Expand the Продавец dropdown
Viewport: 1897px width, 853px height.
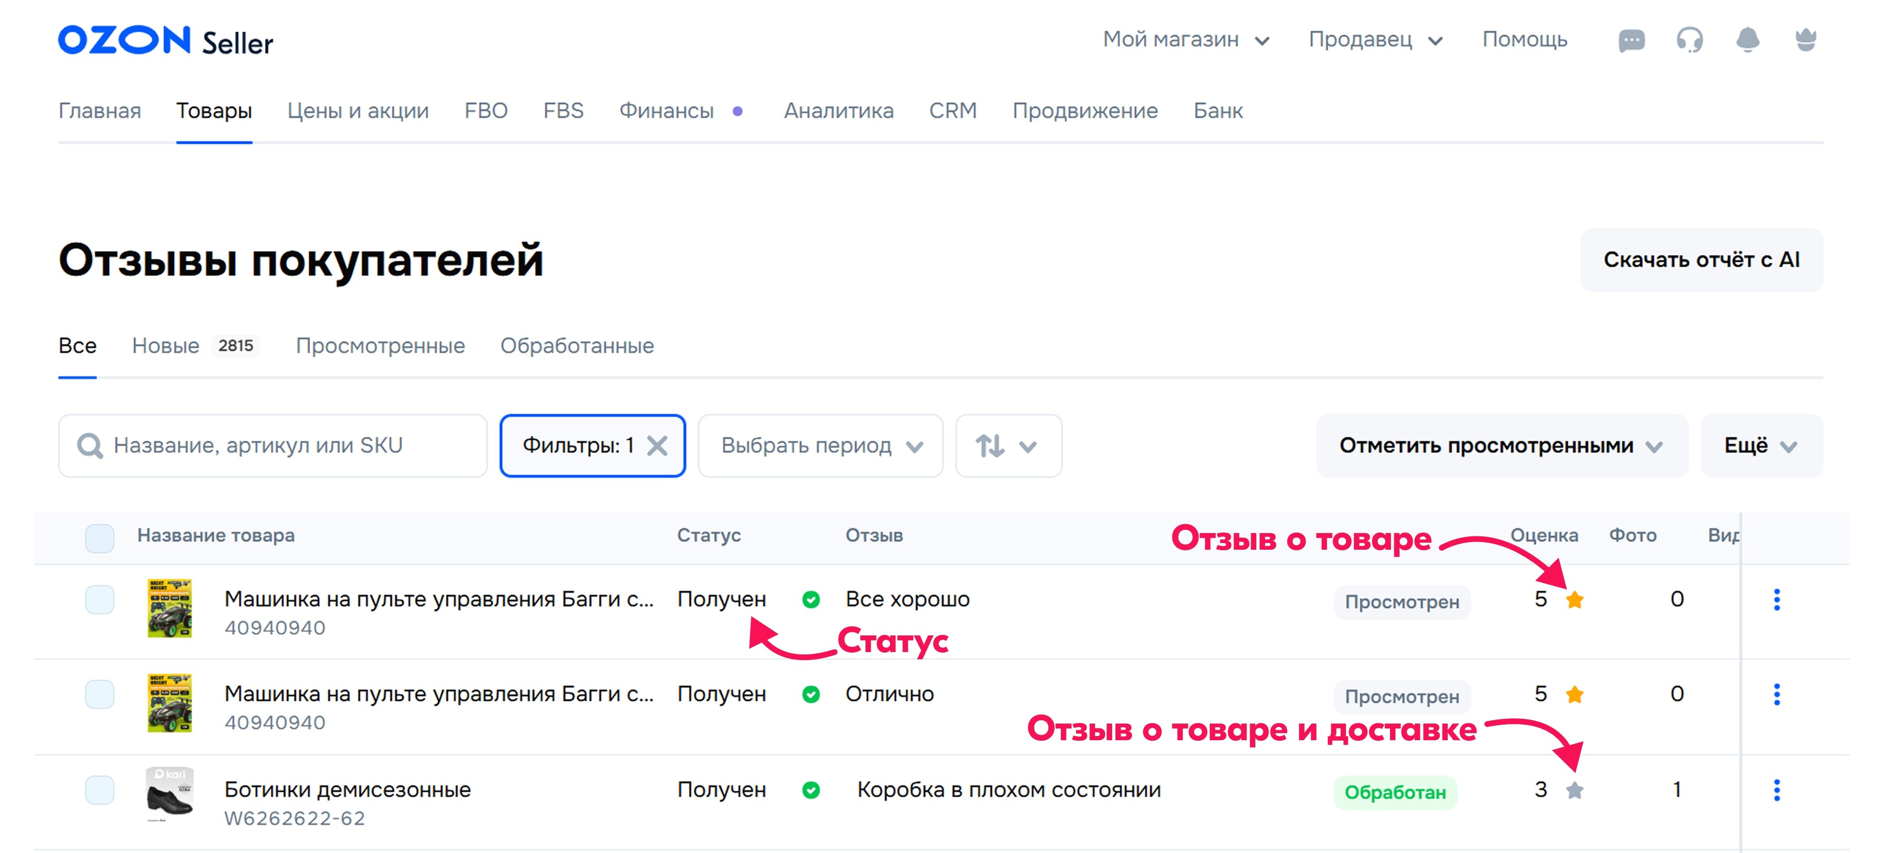click(x=1376, y=40)
